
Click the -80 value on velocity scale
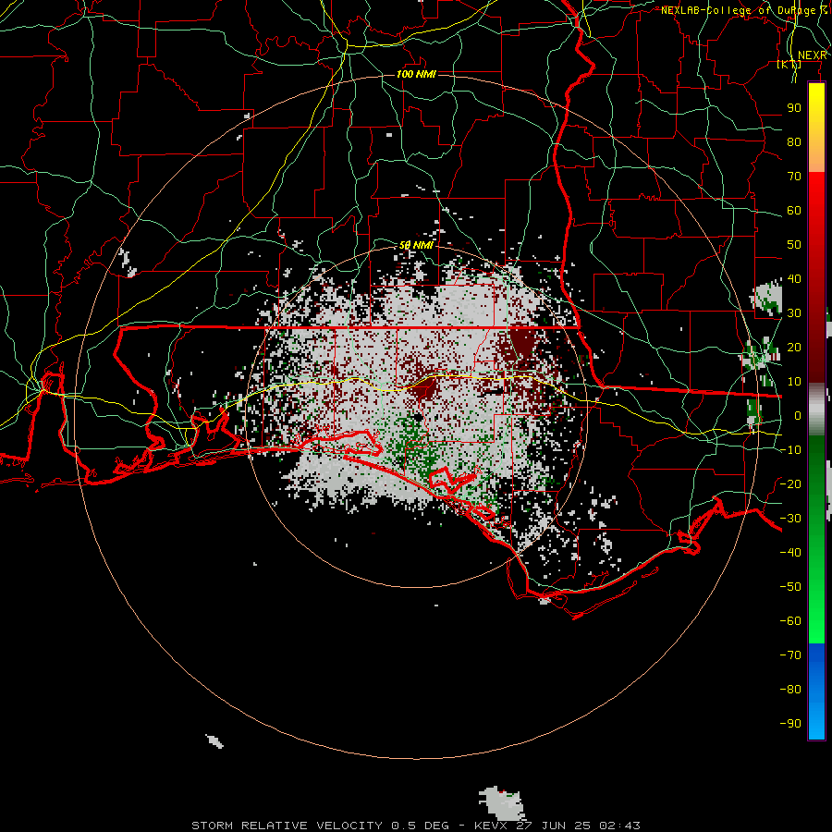(790, 690)
